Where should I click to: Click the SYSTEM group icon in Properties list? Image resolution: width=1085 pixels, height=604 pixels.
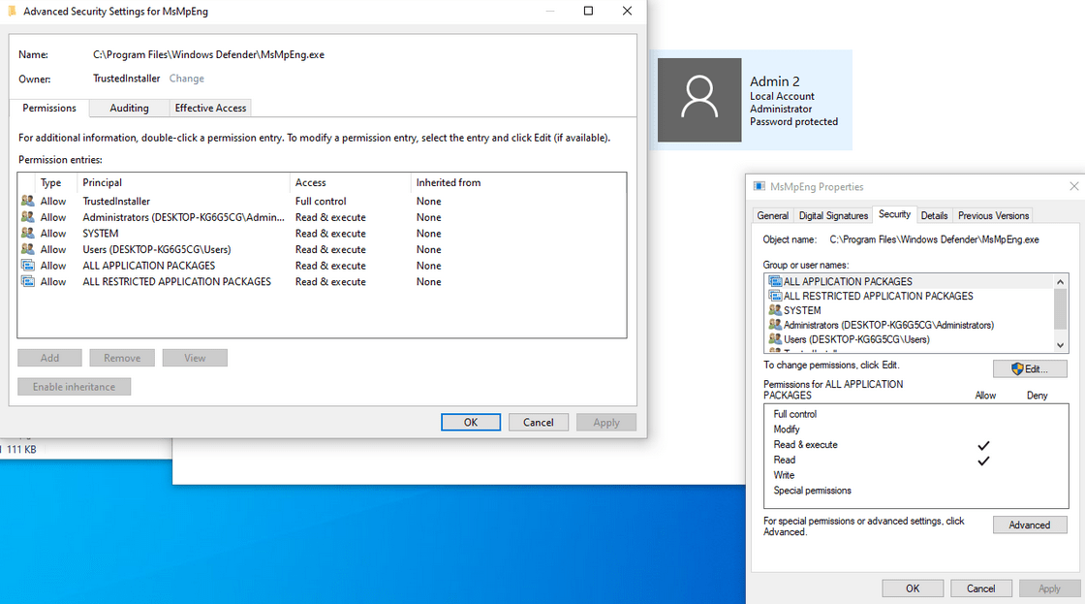pos(775,310)
